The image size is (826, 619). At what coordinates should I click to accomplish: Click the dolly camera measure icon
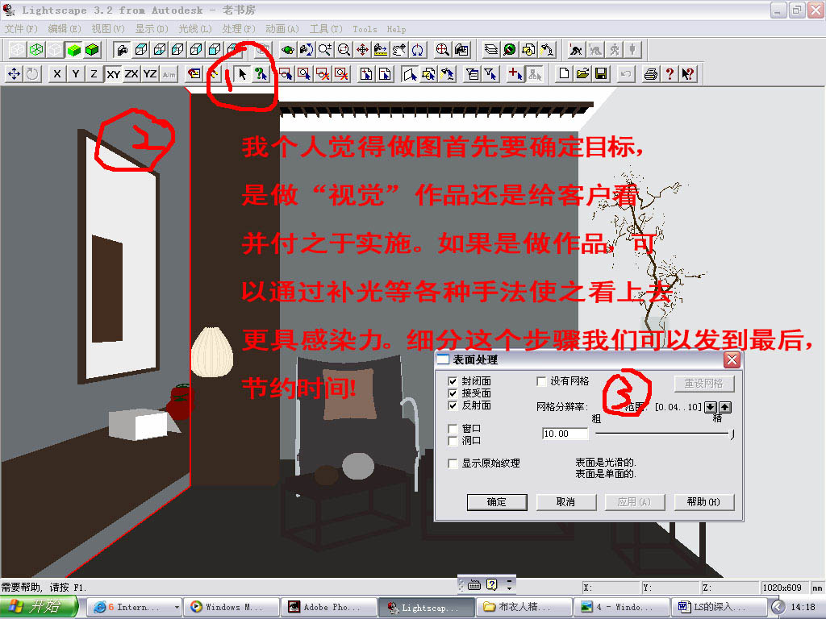381,50
